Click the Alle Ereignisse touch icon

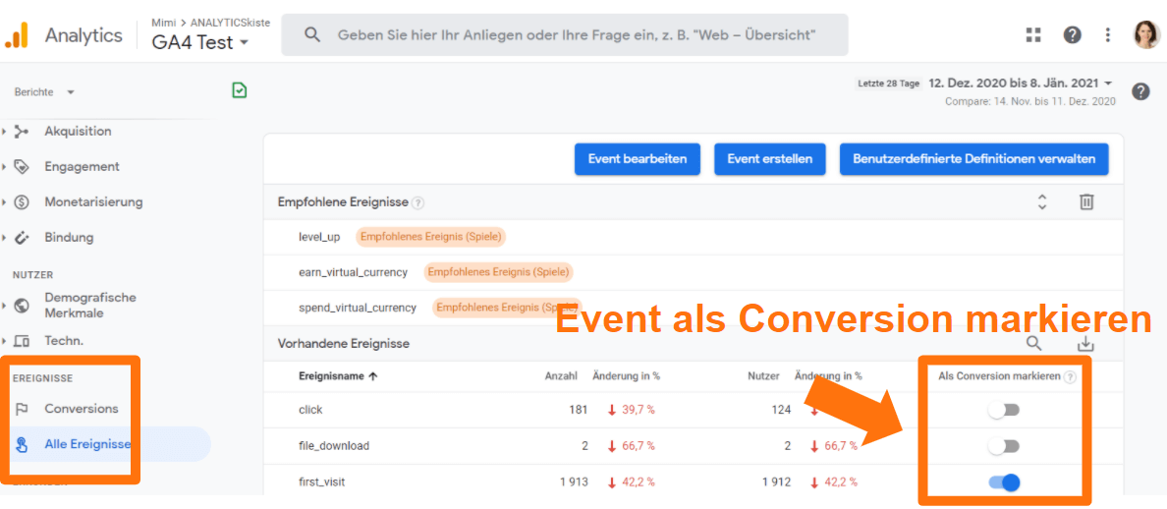[22, 445]
